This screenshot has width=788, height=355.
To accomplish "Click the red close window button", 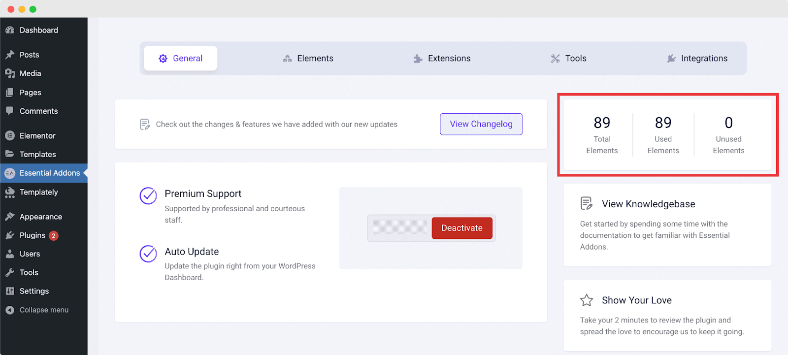I will (11, 9).
